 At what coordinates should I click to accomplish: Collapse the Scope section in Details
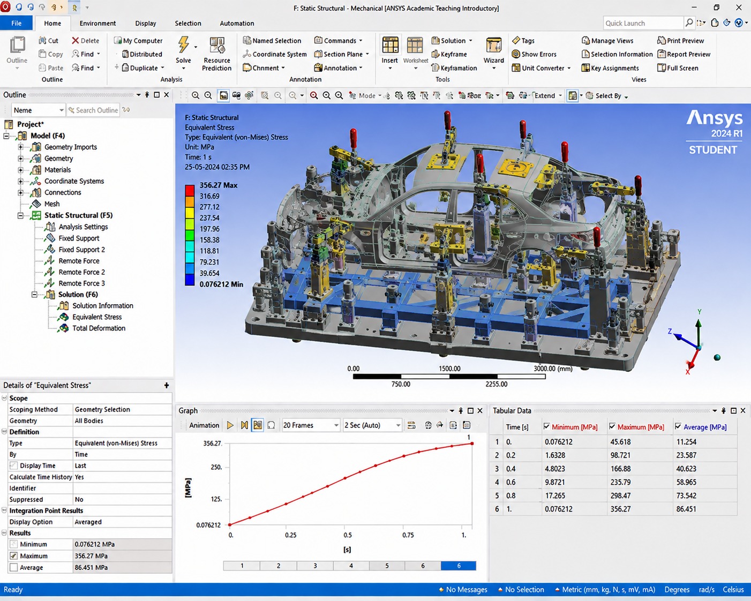point(4,398)
